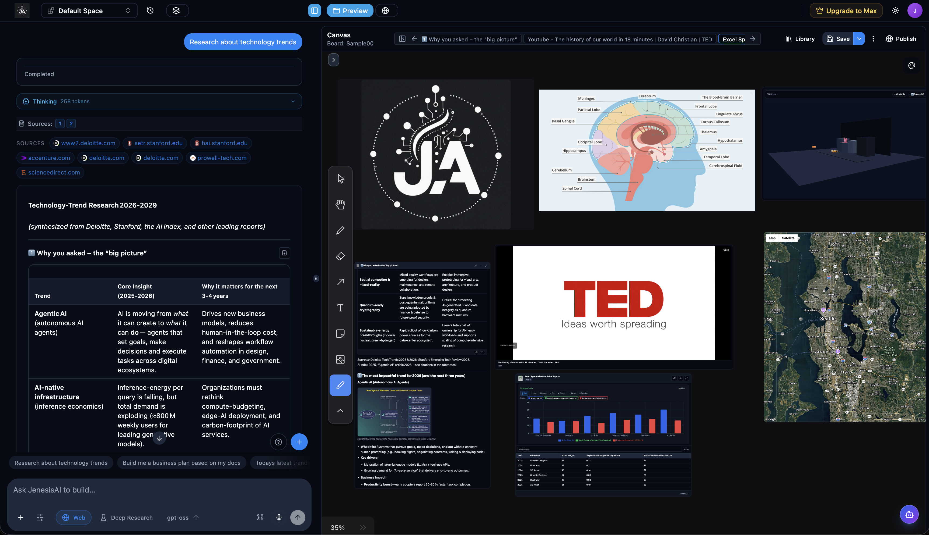The image size is (929, 535).
Task: Pick the Text tool in toolbar
Action: click(x=340, y=308)
